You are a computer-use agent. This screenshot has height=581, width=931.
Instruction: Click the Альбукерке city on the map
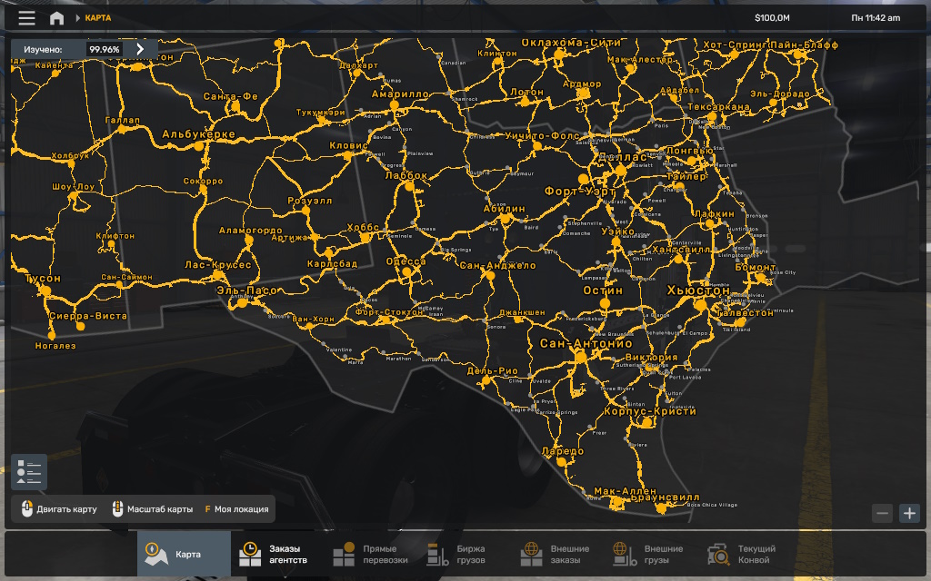coord(198,145)
